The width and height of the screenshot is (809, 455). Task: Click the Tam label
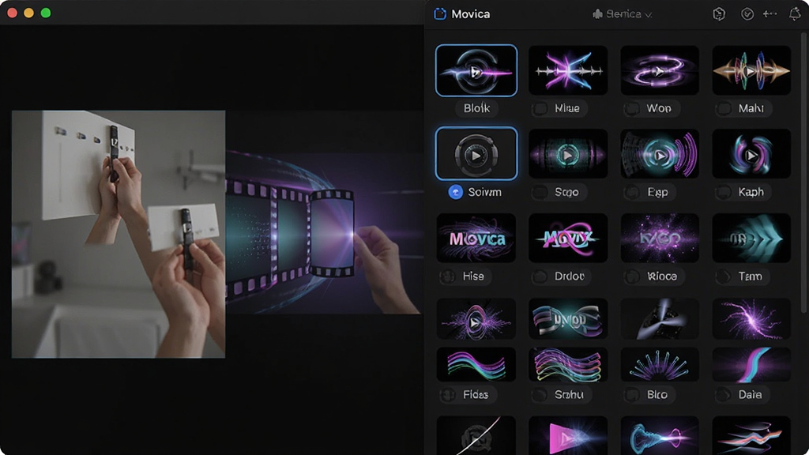click(x=750, y=276)
